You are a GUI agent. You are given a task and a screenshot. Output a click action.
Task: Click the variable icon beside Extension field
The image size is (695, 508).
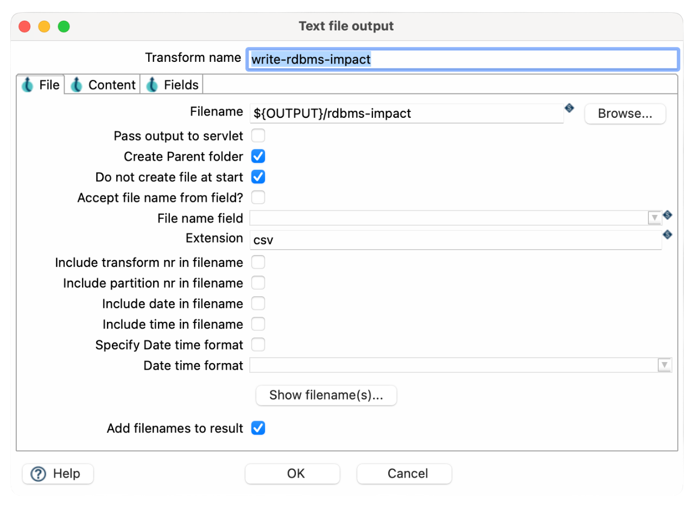(x=667, y=234)
